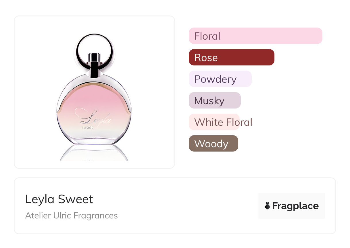Choose the Powdery accord bar
This screenshot has height=248, width=350.
pyautogui.click(x=220, y=79)
